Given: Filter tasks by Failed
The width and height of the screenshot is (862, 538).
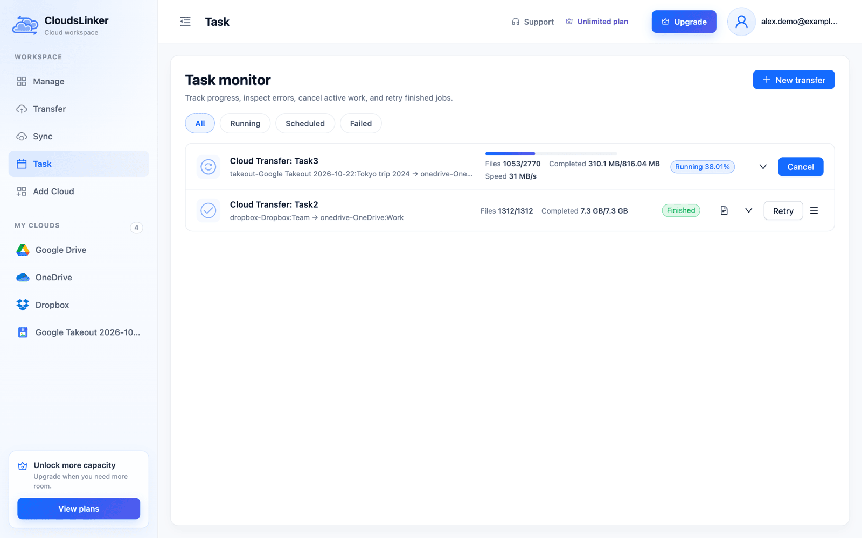Looking at the screenshot, I should coord(361,123).
